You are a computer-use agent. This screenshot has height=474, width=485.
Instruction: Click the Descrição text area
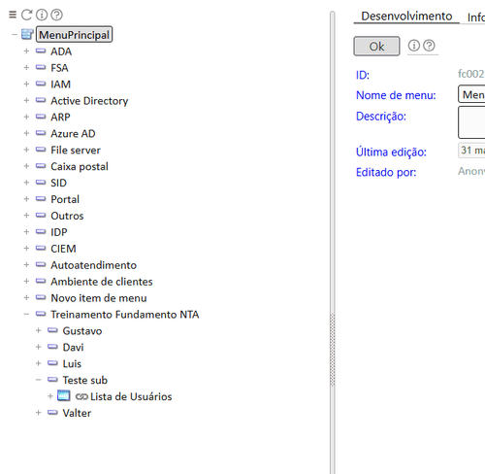tap(471, 122)
